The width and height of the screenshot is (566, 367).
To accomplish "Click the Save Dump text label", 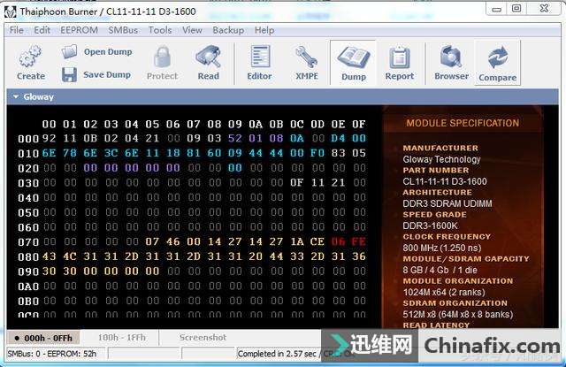I will pyautogui.click(x=107, y=74).
